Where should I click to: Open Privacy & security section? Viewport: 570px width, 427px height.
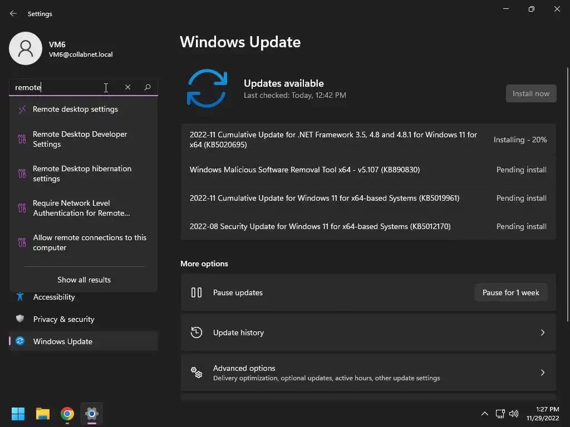[x=83, y=319]
